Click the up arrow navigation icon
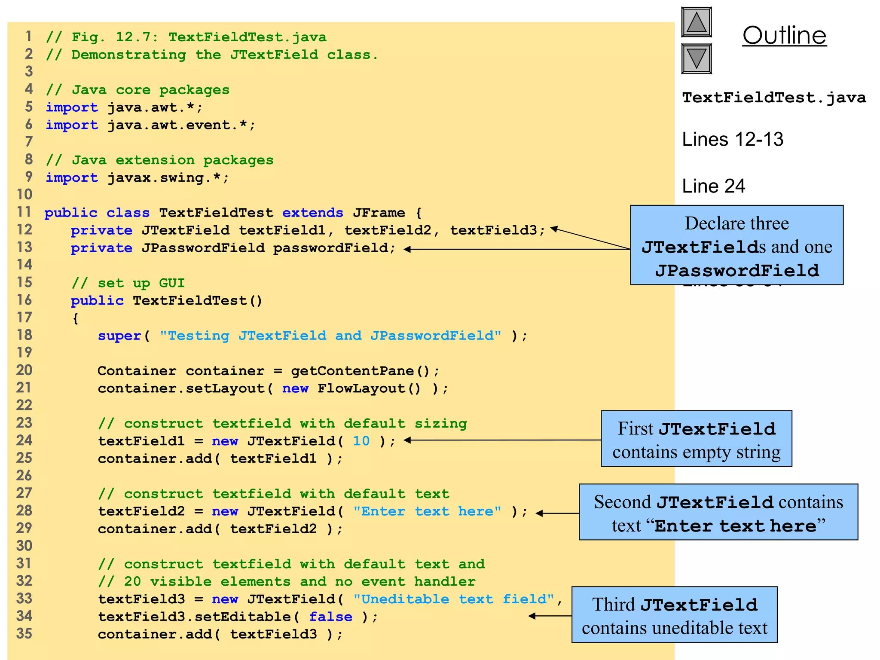880x660 pixels. [696, 22]
